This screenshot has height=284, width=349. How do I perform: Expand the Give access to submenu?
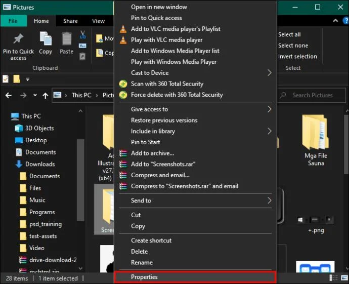[x=195, y=109]
